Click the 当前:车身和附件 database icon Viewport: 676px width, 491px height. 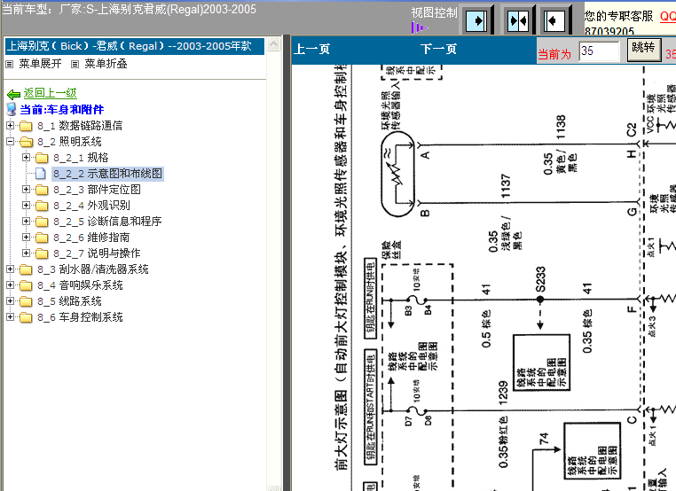click(12, 109)
